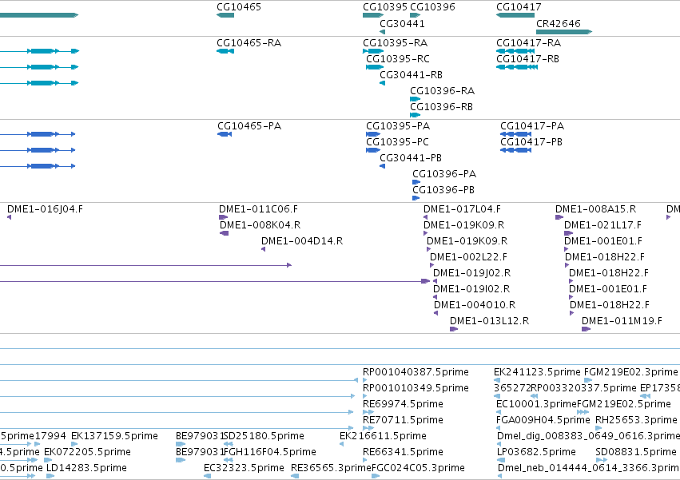Select EST EK216611.5prime
The height and width of the screenshot is (480, 680).
(x=383, y=436)
